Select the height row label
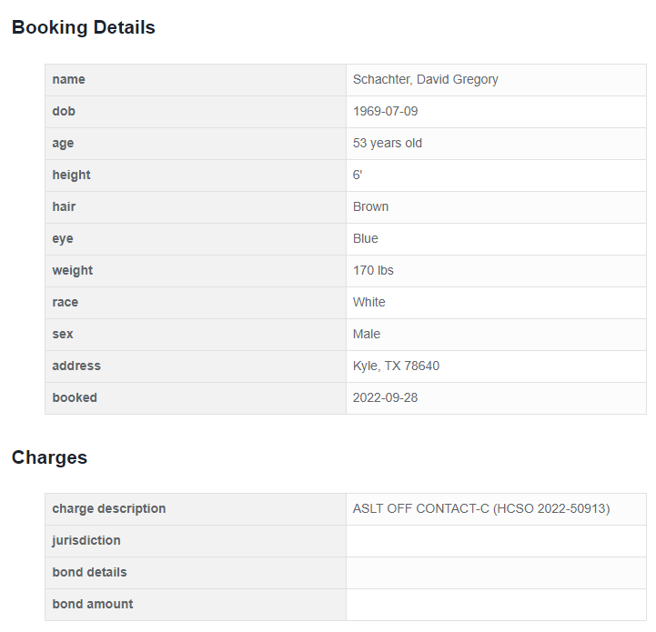 pyautogui.click(x=71, y=175)
